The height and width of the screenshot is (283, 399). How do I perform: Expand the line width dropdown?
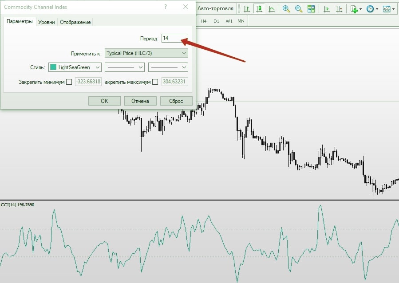168,67
